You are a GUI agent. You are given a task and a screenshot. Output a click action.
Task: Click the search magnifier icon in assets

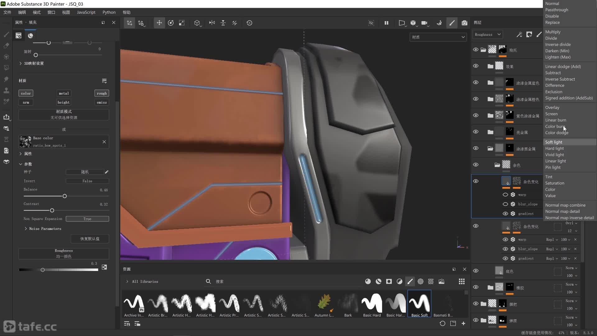208,281
